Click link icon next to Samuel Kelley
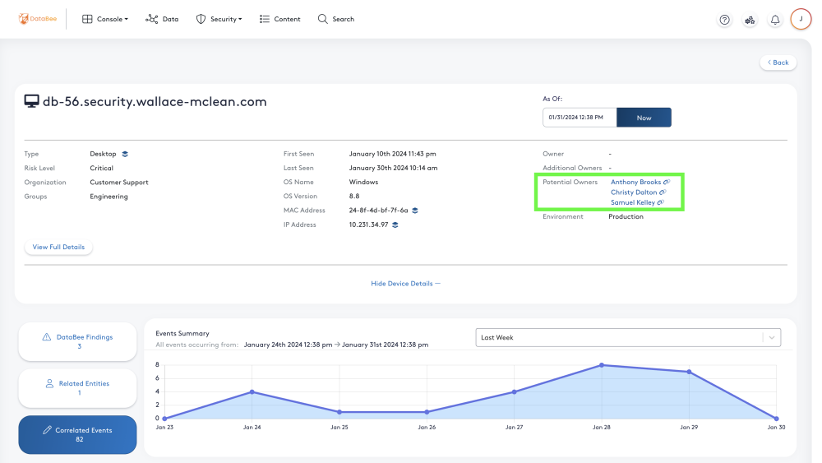Viewport: 822px width, 463px height. pos(661,202)
